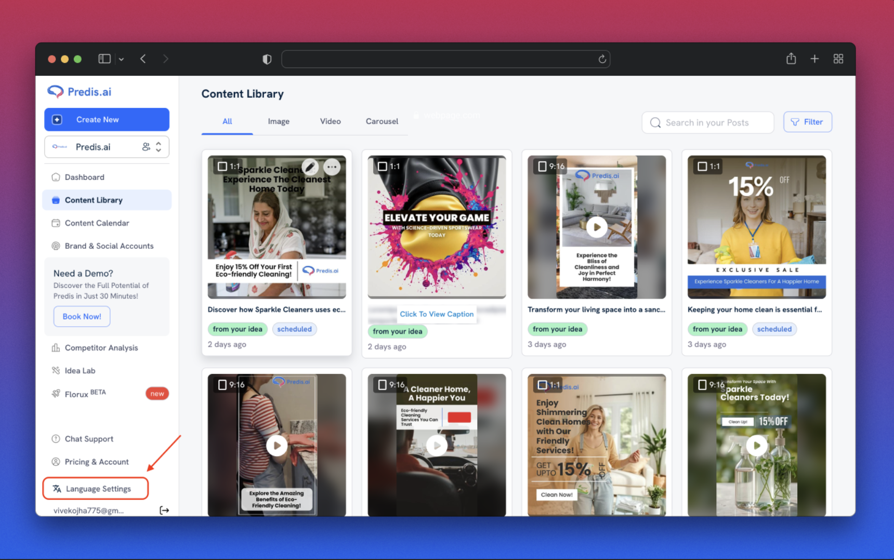The width and height of the screenshot is (894, 560).
Task: Check the box on A Cleaner Home video
Action: coord(383,384)
